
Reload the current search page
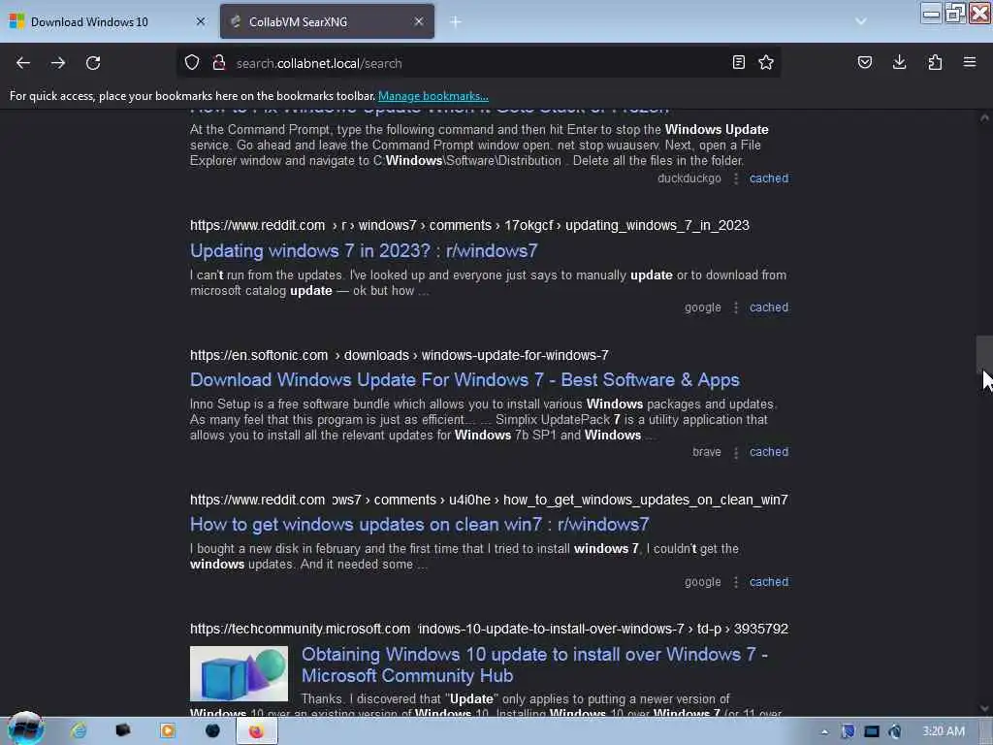[93, 63]
